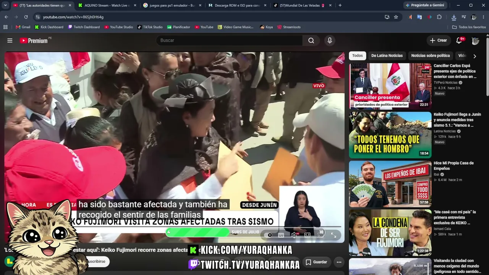Open the YouTube account avatar menu
Image resolution: width=489 pixels, height=275 pixels.
pyautogui.click(x=475, y=40)
